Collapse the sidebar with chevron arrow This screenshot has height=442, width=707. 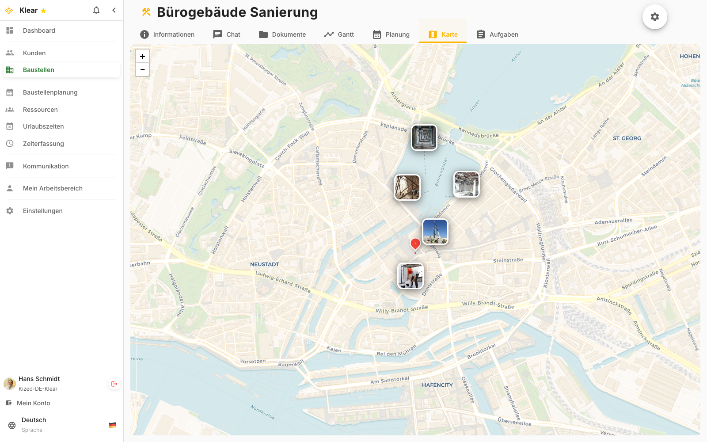(x=114, y=10)
